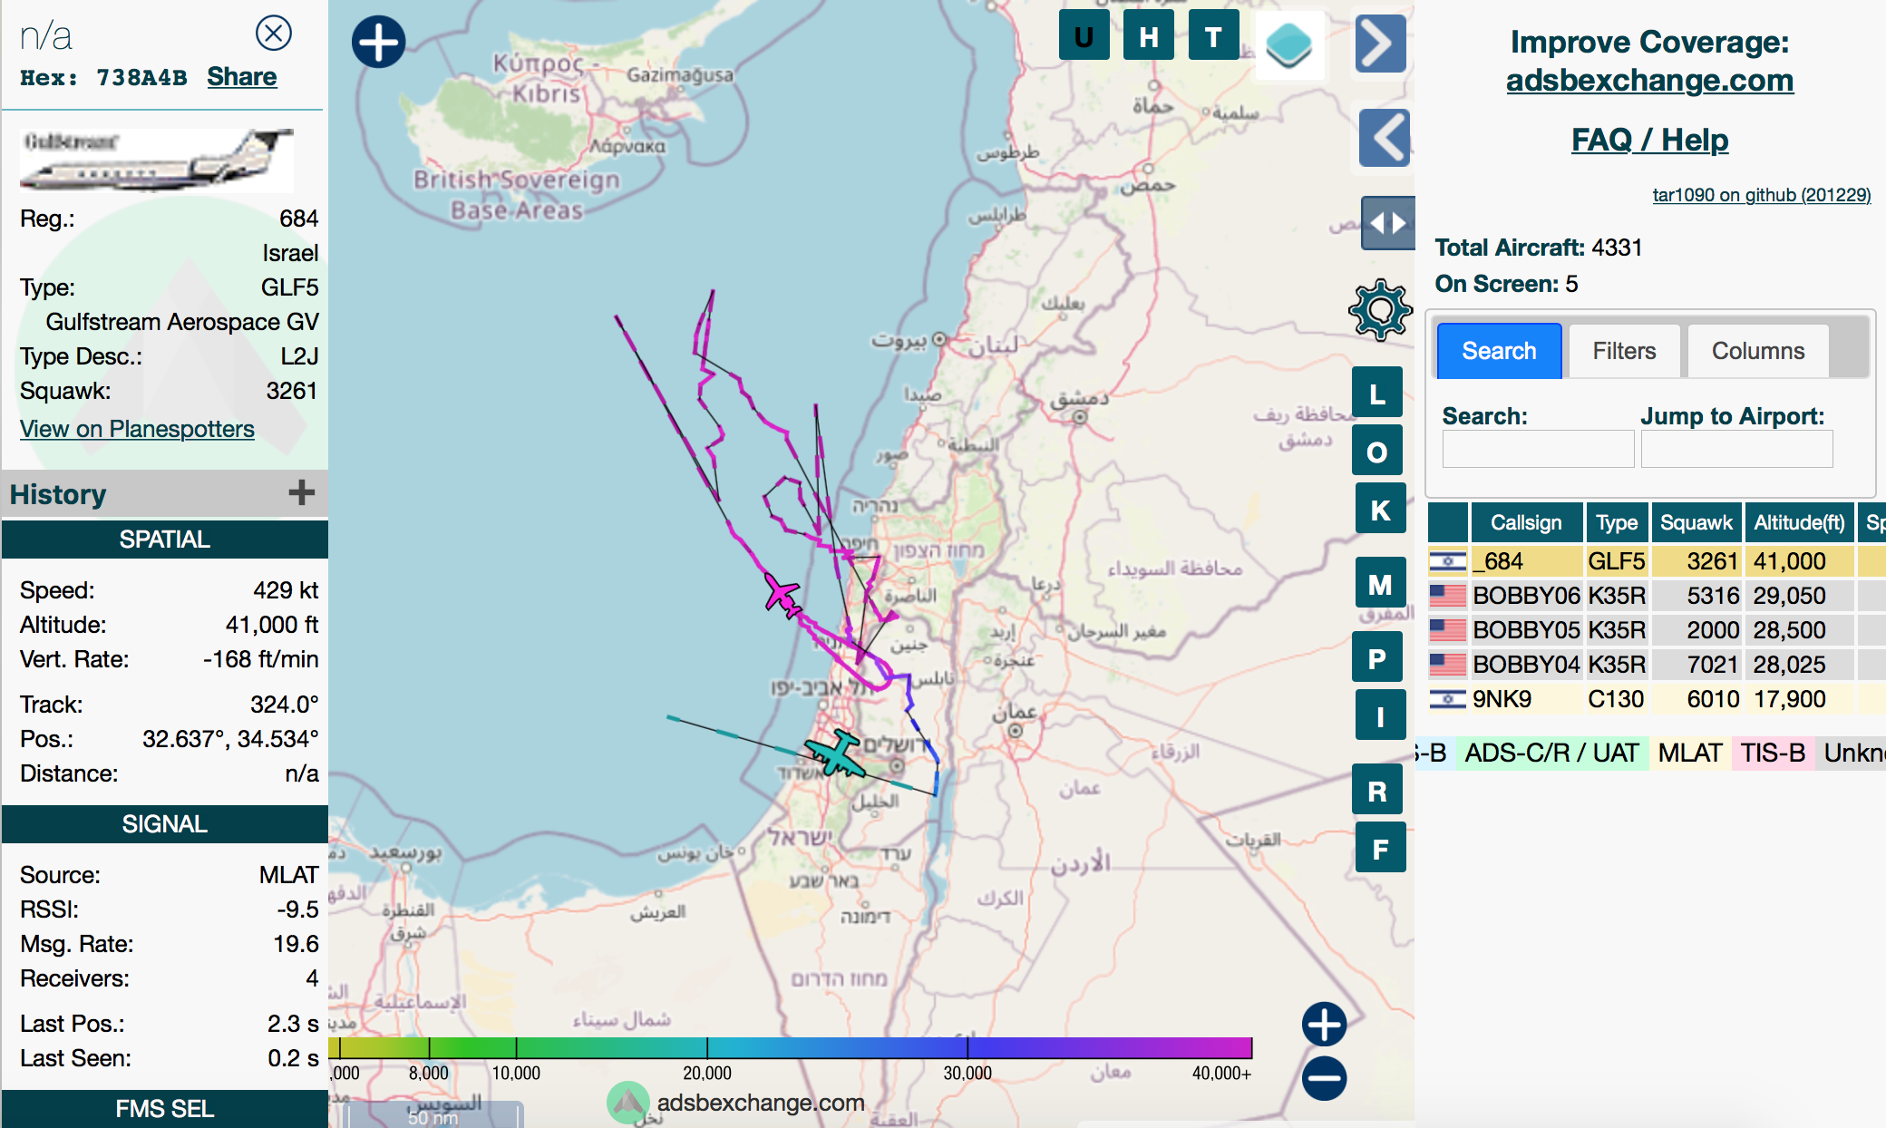Toggle the P map option button
The height and width of the screenshot is (1128, 1886).
(1377, 657)
